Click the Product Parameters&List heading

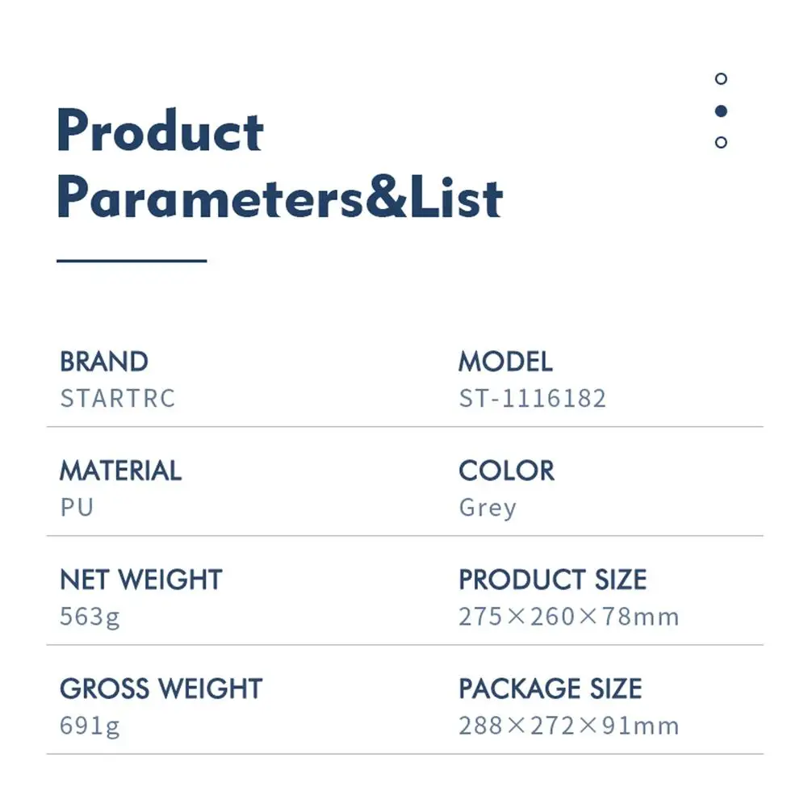pos(279,164)
